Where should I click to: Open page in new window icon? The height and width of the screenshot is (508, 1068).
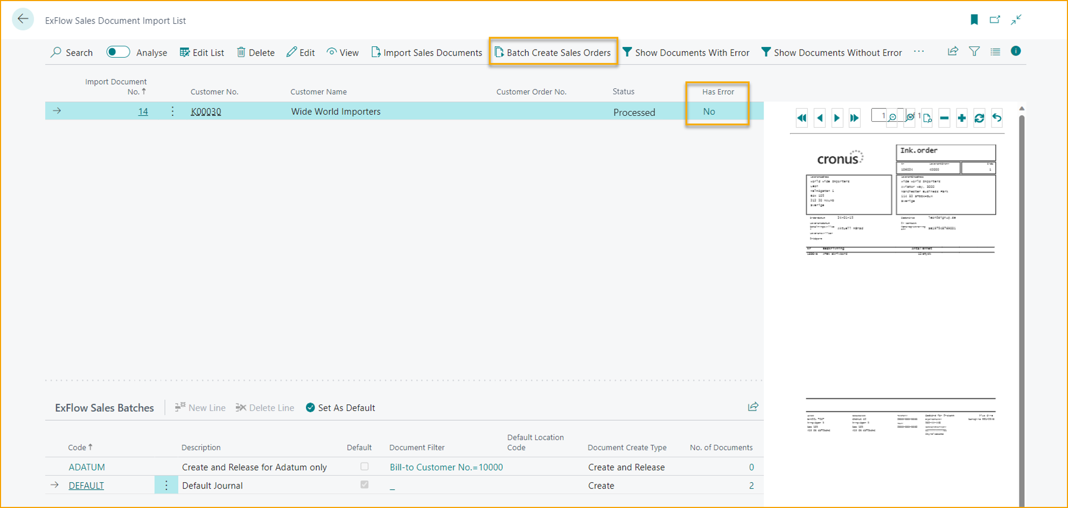(995, 20)
